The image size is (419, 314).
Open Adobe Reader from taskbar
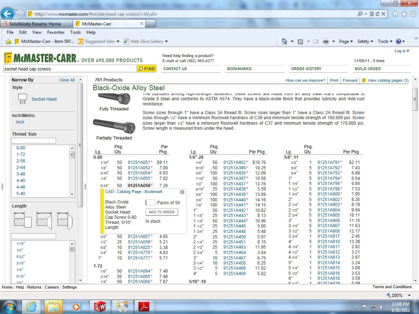144,307
